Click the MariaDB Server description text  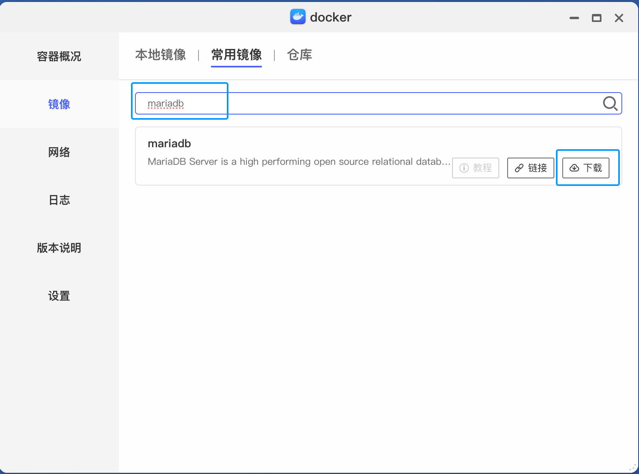point(299,162)
